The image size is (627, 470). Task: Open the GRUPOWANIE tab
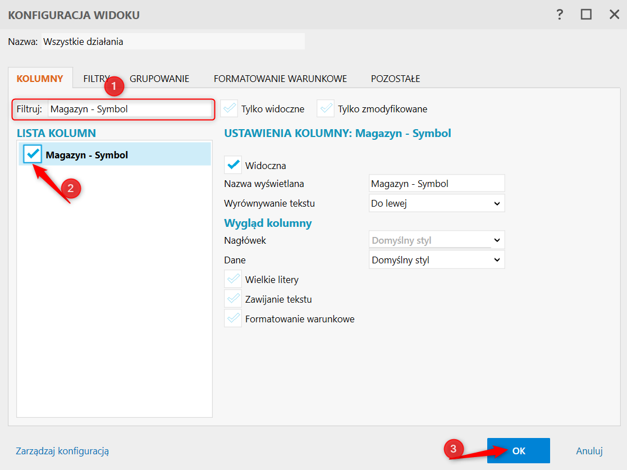[159, 79]
